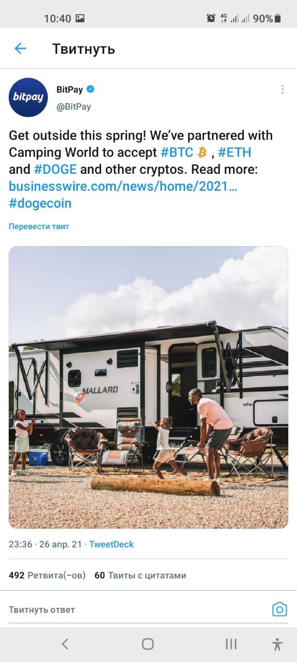The image size is (297, 662).
Task: Open the Mallard RV camping photo
Action: click(x=148, y=387)
